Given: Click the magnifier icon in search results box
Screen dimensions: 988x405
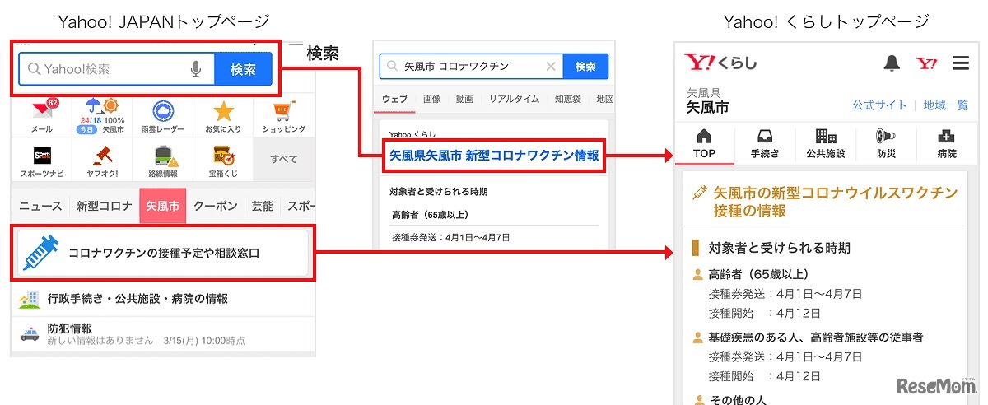Looking at the screenshot, I should point(394,67).
